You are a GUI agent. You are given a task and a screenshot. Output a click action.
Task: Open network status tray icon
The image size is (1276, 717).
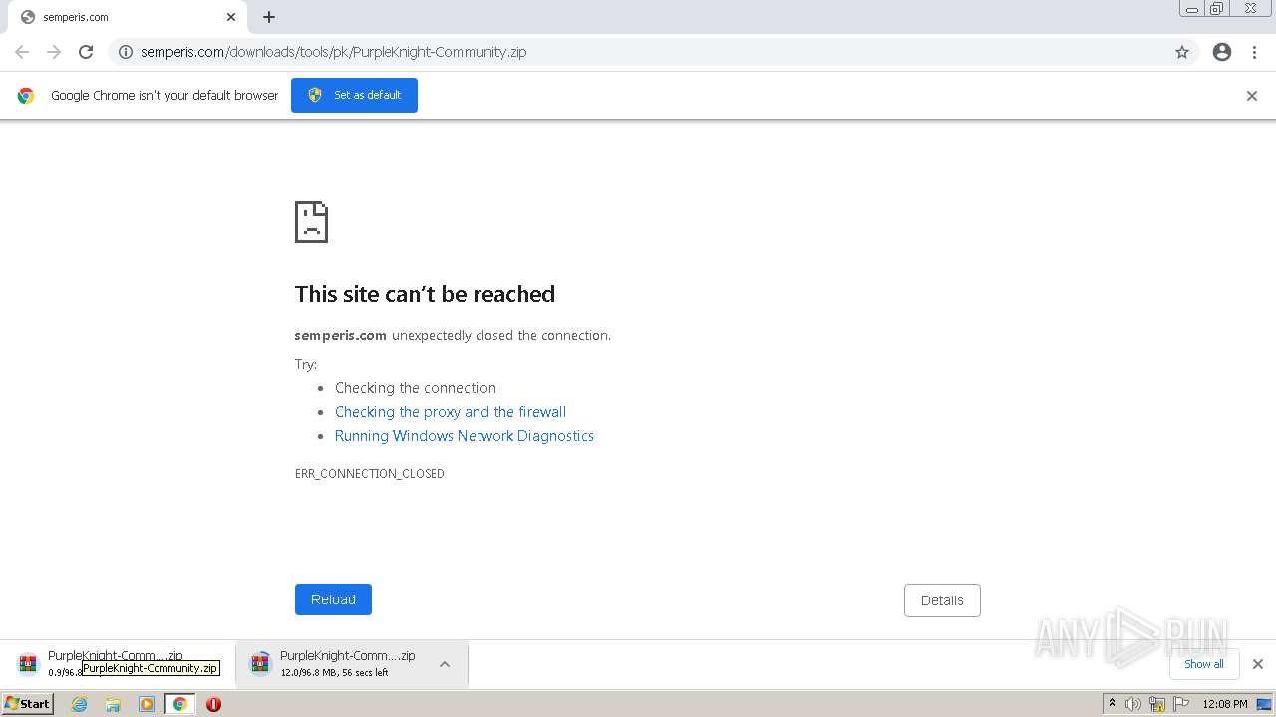(1157, 704)
